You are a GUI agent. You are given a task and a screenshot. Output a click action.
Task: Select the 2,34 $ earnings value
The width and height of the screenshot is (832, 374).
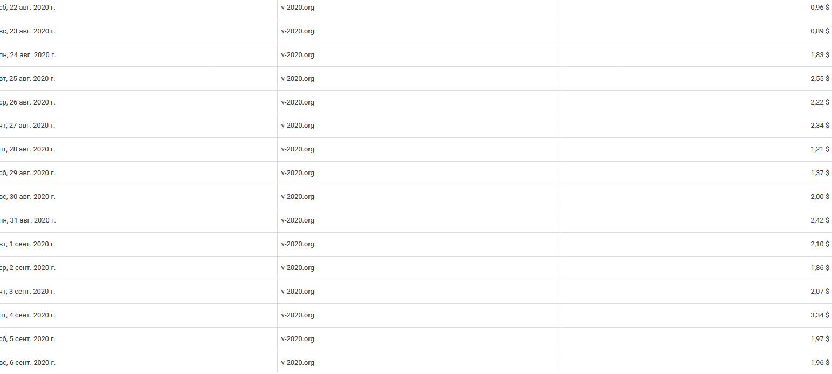click(x=820, y=126)
